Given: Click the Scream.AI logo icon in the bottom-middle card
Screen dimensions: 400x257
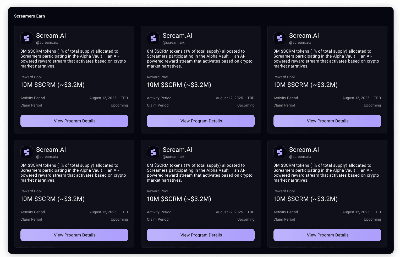Looking at the screenshot, I should click(153, 152).
